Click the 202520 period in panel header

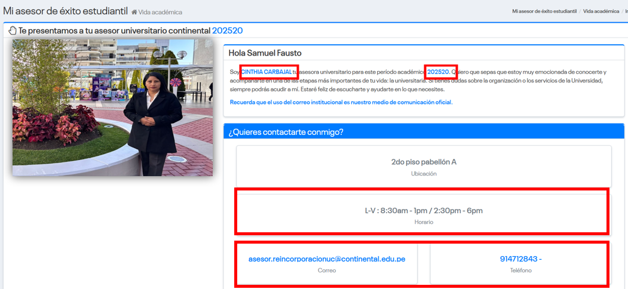227,31
